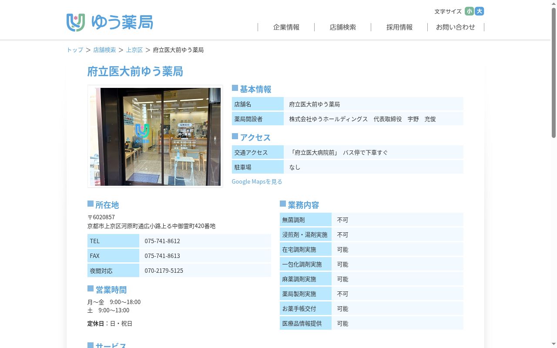
Task: Select FAX number 075-741-8613
Action: click(x=162, y=256)
